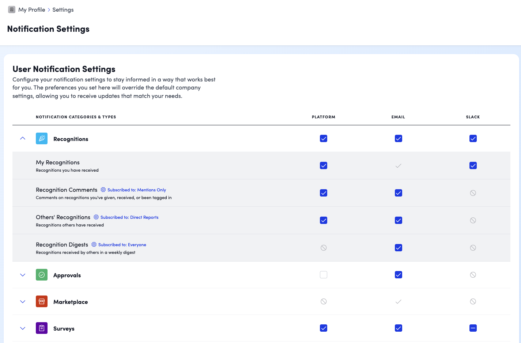Image resolution: width=521 pixels, height=343 pixels.
Task: Click the green Approvals checkmark icon
Action: pyautogui.click(x=42, y=275)
